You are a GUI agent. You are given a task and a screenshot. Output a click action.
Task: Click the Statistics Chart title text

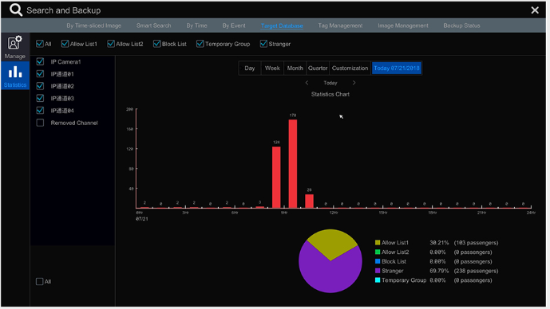pos(330,94)
